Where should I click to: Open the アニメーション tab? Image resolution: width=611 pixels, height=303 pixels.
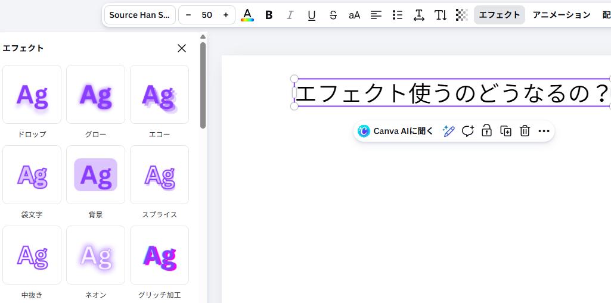(x=562, y=15)
